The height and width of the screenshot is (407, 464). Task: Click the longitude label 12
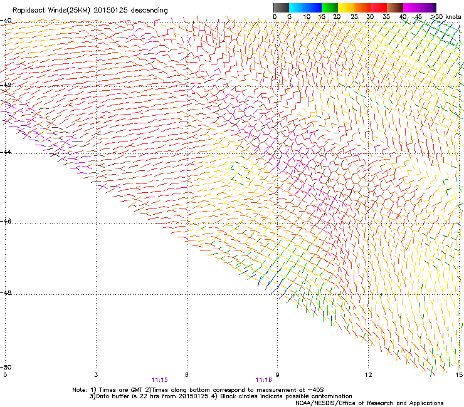click(x=368, y=375)
